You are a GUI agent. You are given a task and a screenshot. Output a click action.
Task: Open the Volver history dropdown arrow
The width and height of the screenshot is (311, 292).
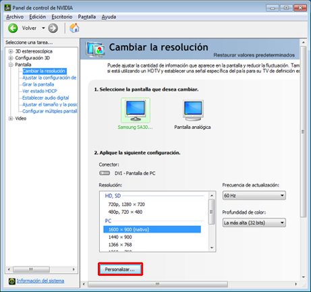click(43, 28)
